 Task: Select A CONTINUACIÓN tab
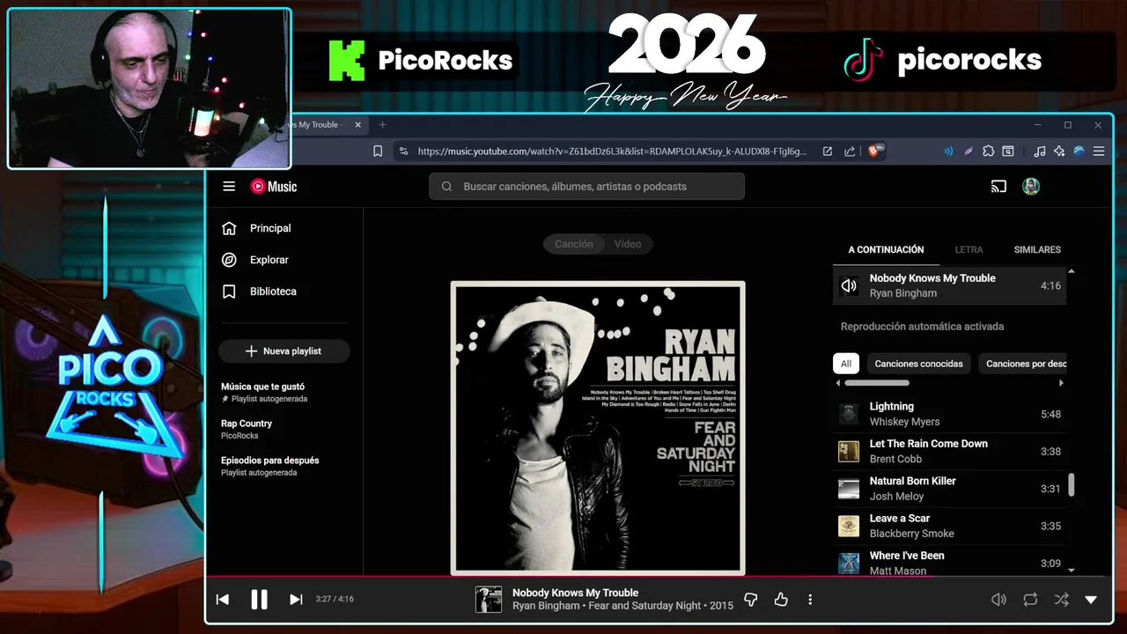tap(886, 250)
